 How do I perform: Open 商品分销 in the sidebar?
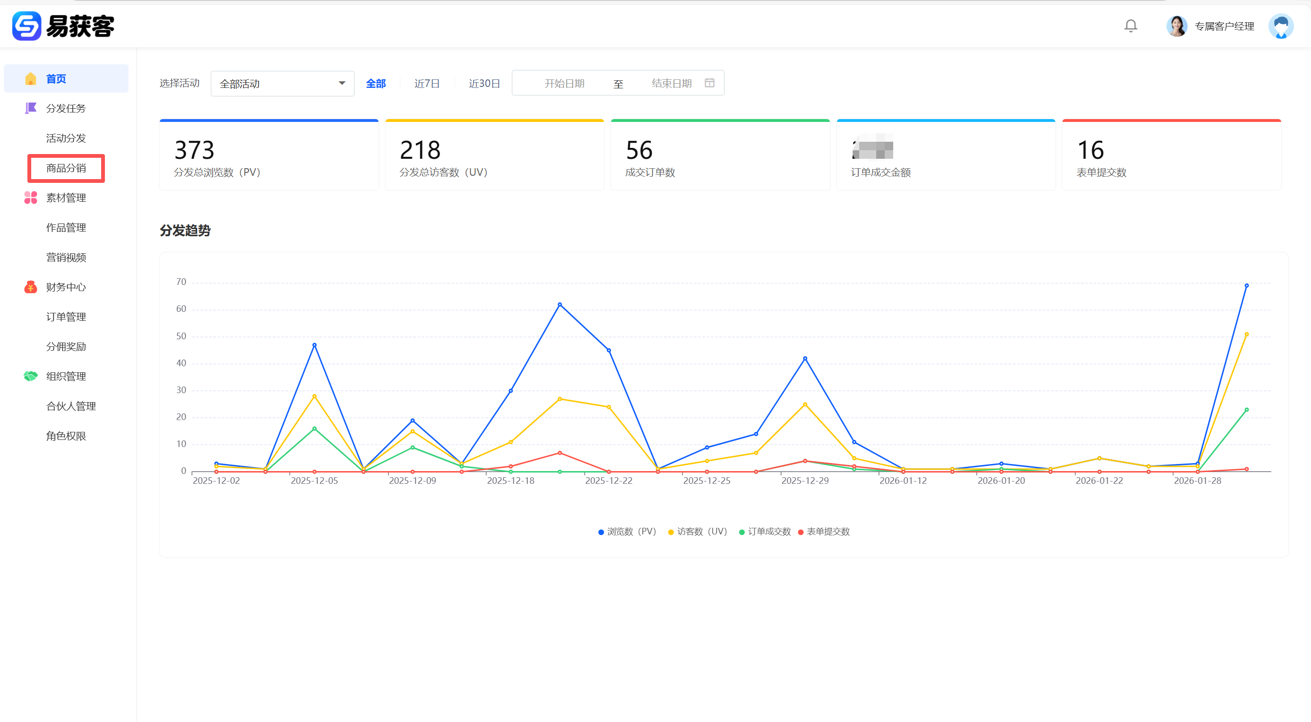tap(66, 168)
